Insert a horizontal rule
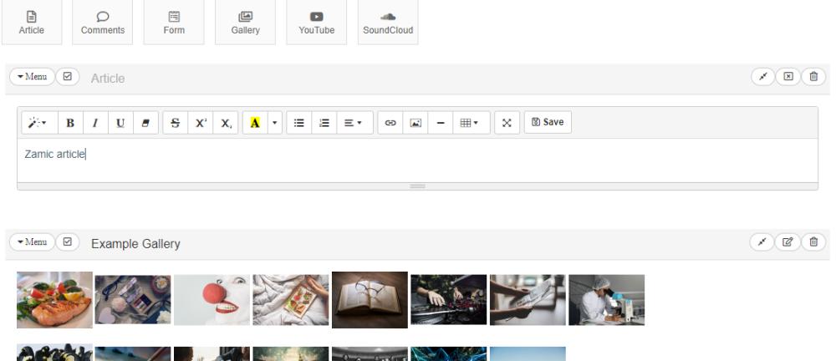 pos(441,123)
